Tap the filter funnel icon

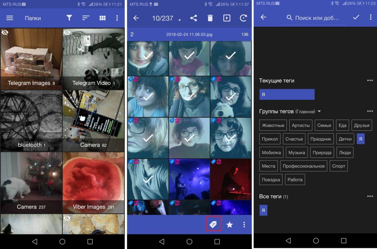coord(69,18)
